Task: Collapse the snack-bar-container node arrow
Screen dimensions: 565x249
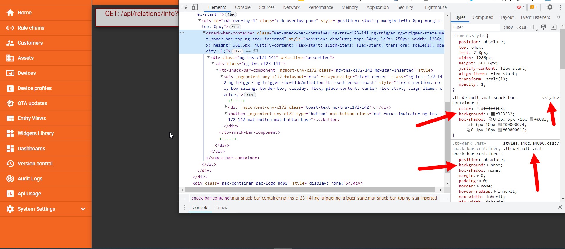Action: point(204,33)
